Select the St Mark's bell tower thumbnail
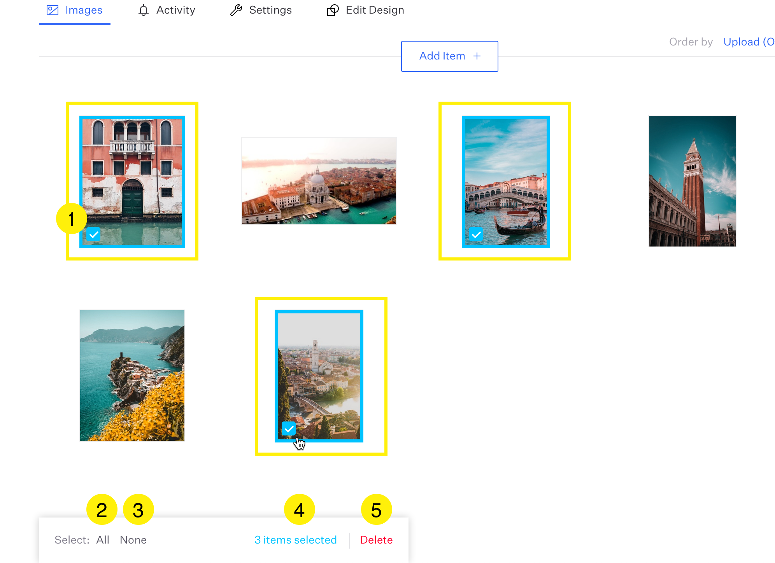 point(692,181)
